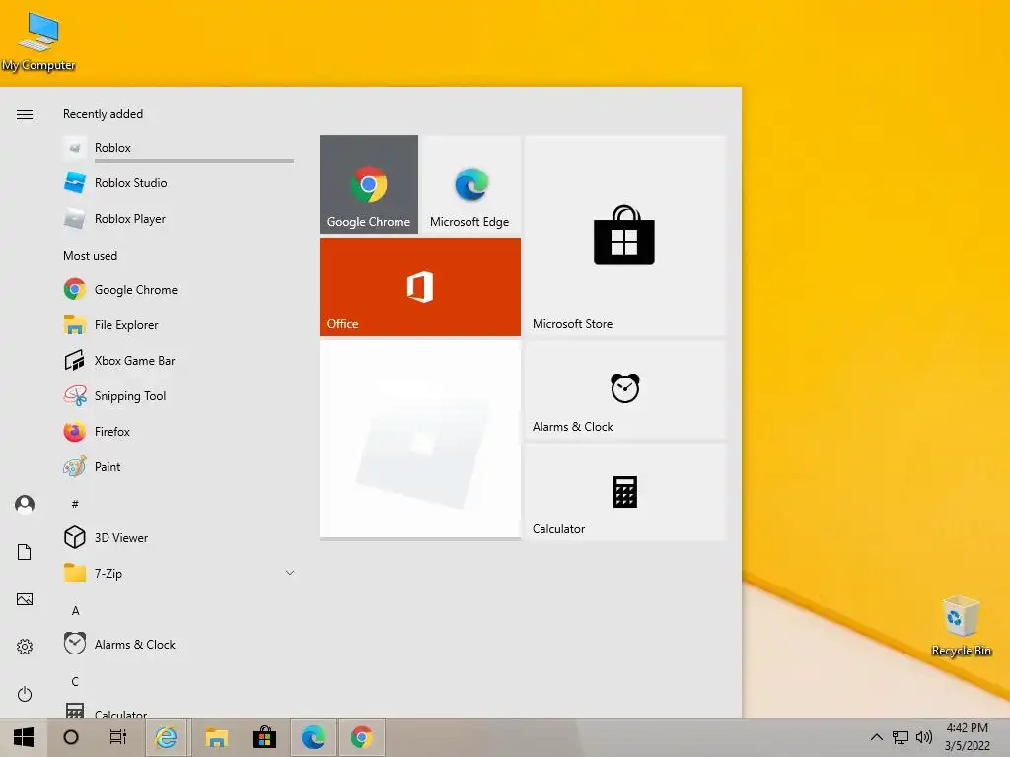The image size is (1010, 757).
Task: Launch Roblox Player from the list
Action: point(179,219)
